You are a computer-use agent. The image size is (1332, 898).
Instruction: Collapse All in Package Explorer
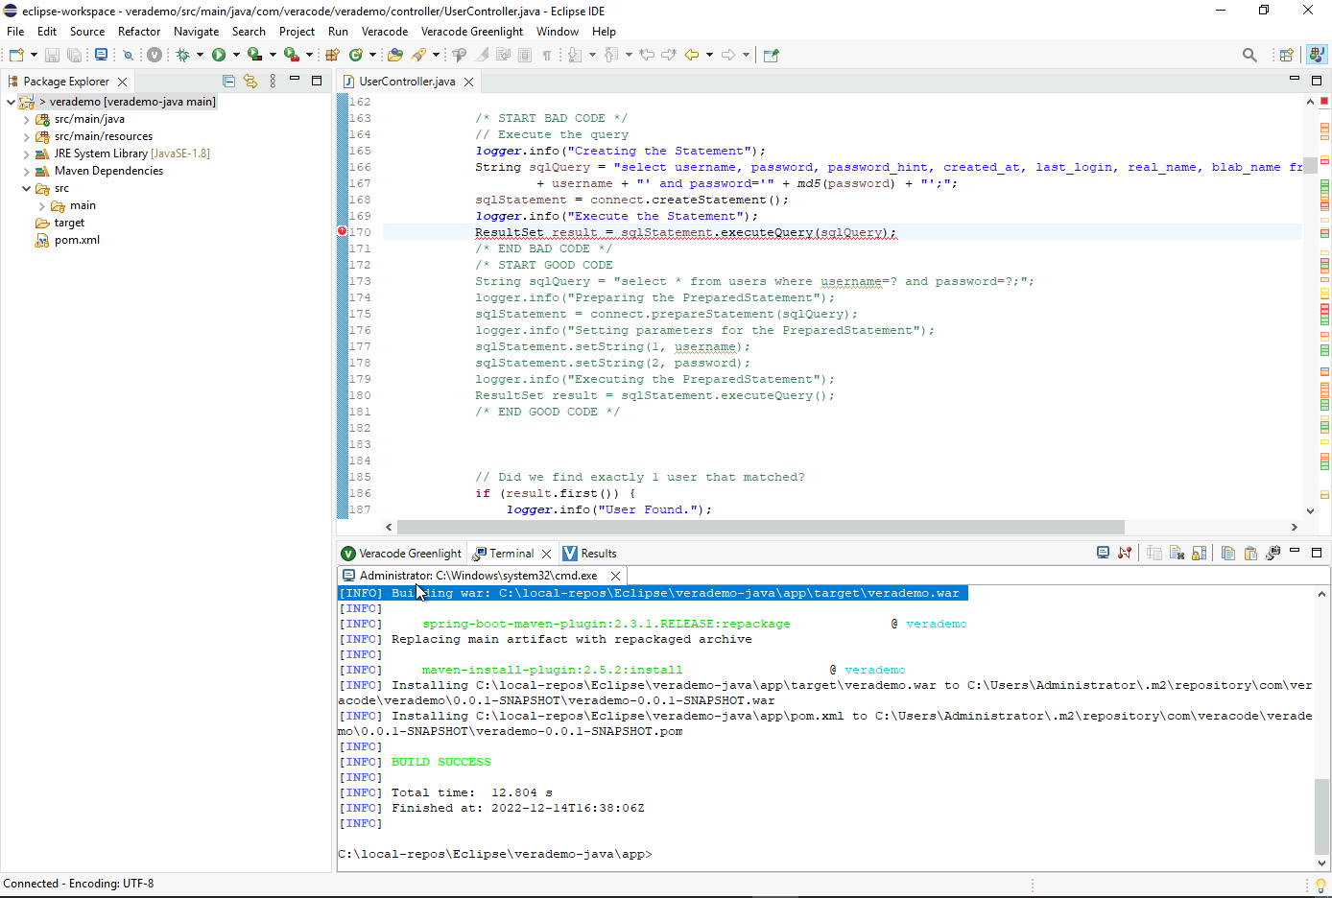coord(228,82)
